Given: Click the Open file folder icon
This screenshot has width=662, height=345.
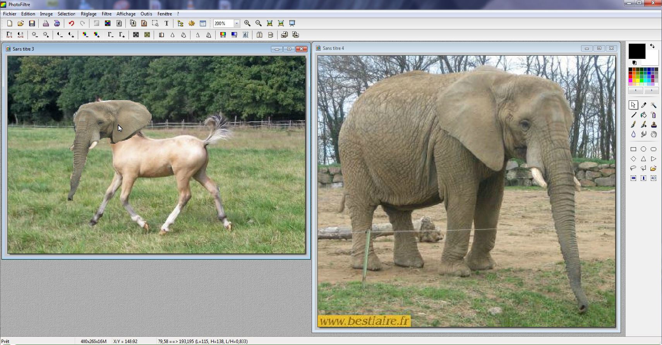Looking at the screenshot, I should 21,24.
